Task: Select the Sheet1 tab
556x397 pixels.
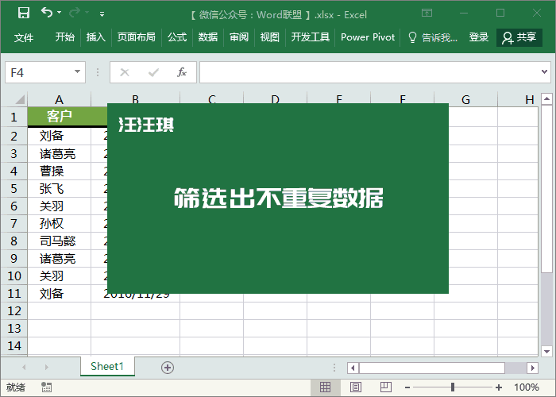Action: coord(107,366)
